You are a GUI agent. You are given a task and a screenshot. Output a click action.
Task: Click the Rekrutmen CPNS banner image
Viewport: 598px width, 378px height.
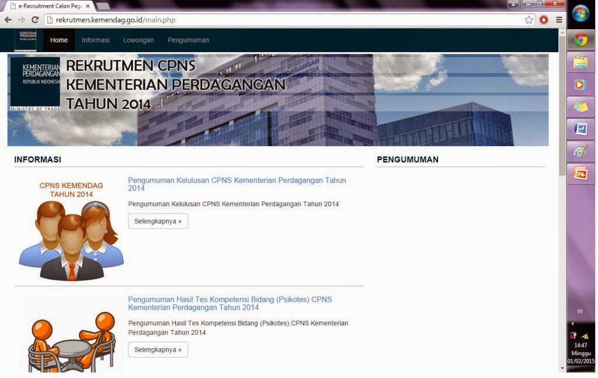[x=278, y=100]
